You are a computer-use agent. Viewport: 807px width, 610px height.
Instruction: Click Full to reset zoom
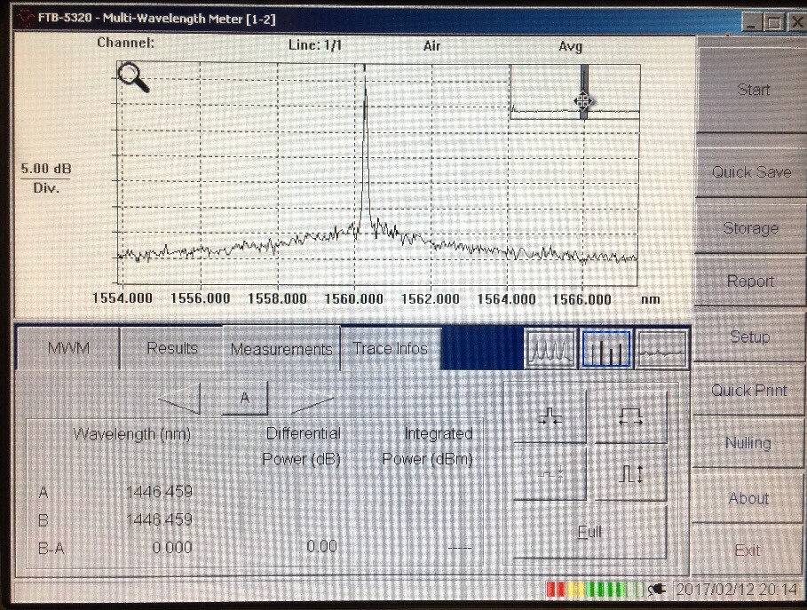click(x=589, y=532)
